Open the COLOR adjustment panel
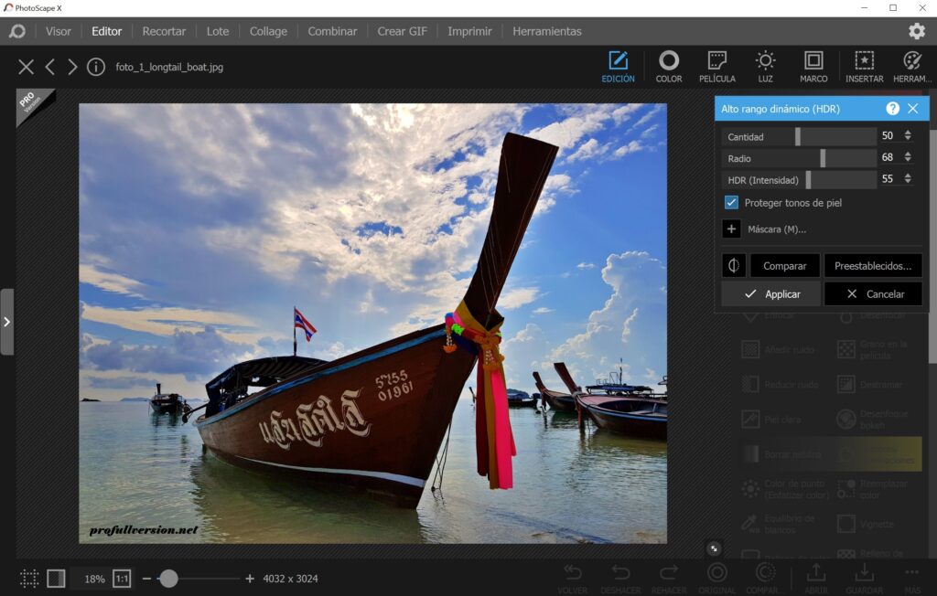937x596 pixels. 669,66
